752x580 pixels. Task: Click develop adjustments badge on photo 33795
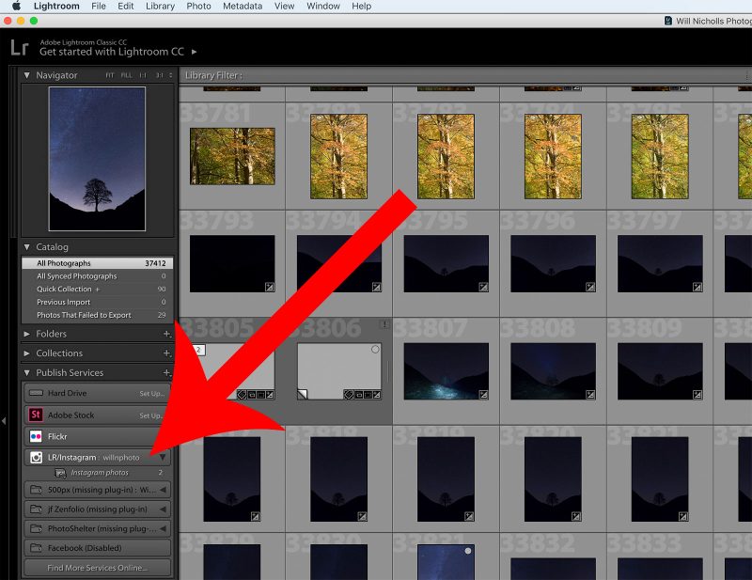coord(483,287)
